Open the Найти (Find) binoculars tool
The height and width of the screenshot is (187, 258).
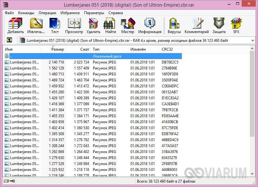coord(110,25)
